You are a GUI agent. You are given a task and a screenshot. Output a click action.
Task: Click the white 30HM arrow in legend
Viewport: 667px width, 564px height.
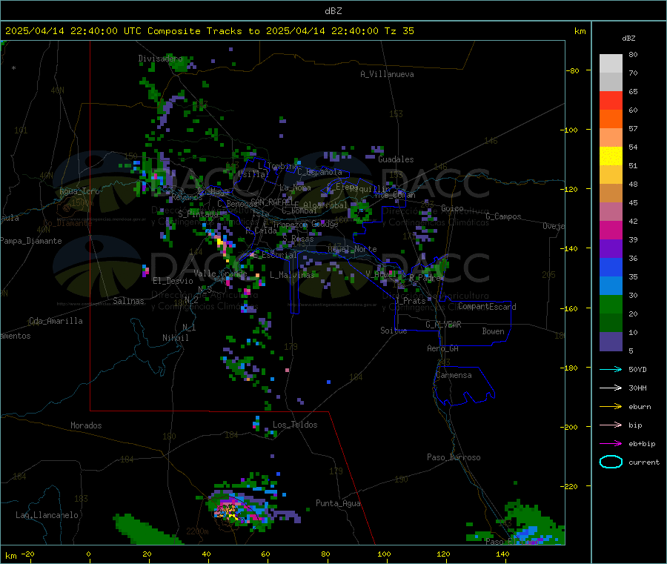tap(611, 388)
